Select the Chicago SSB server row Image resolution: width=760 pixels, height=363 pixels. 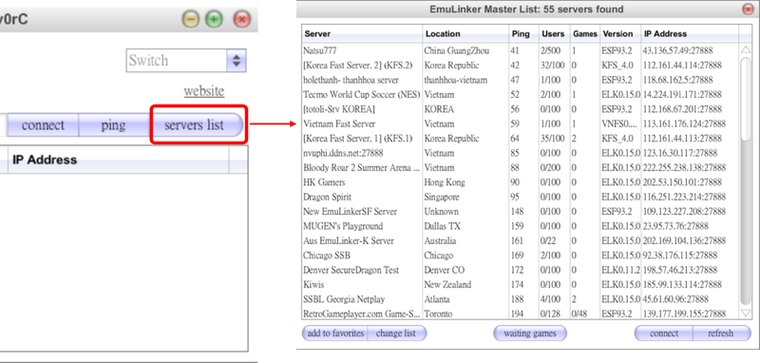(x=520, y=256)
